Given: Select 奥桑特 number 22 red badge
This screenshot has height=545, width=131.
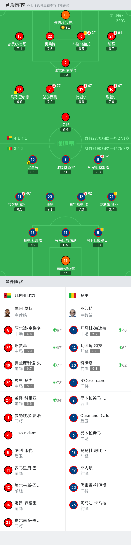Looking at the screenshot, I should point(50,36).
